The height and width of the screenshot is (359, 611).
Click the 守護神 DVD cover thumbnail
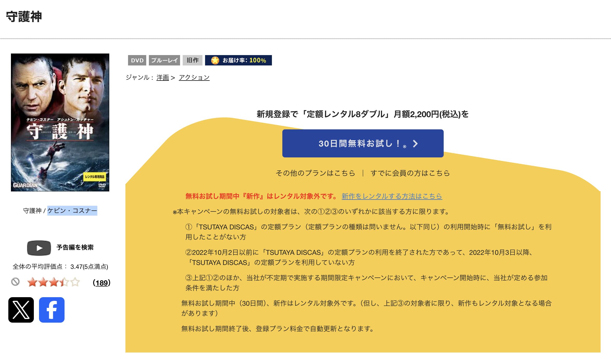(x=60, y=122)
